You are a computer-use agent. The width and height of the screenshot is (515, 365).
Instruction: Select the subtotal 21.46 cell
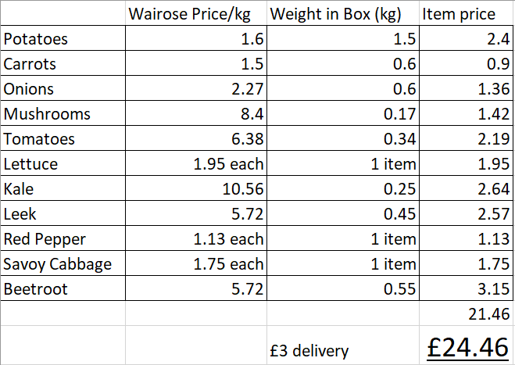tap(467, 314)
